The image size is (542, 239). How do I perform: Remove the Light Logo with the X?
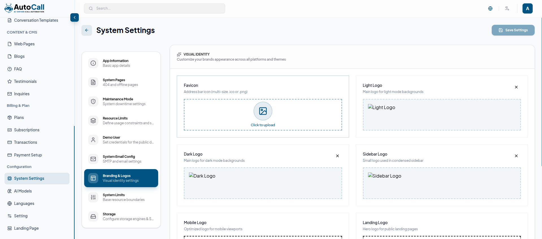click(516, 87)
